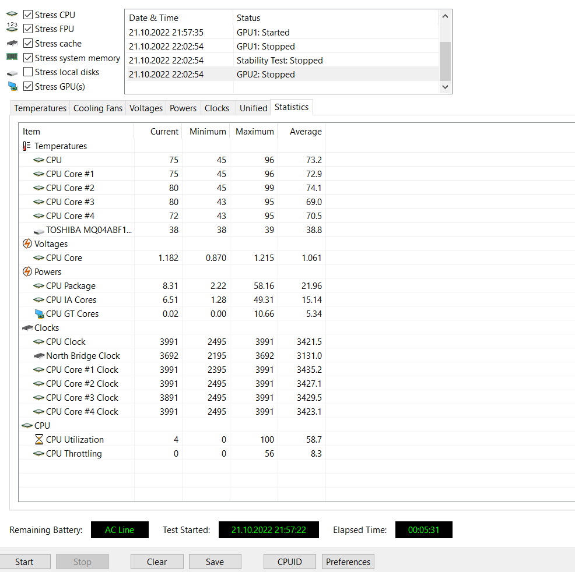Click the status log scrollbar down arrow
Screen dimensions: 575x572
445,86
